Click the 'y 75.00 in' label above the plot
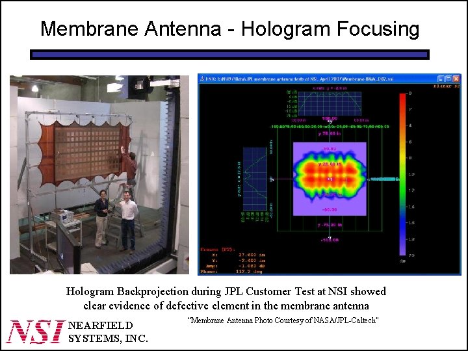The height and width of the screenshot is (351, 468). coord(330,133)
